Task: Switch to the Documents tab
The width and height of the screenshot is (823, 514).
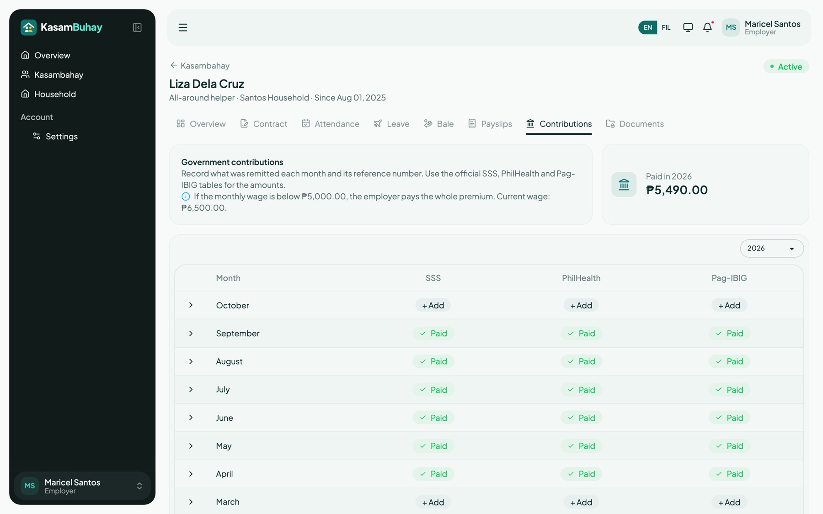Action: [635, 124]
